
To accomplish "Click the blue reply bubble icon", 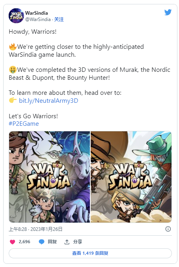I will [42, 242].
